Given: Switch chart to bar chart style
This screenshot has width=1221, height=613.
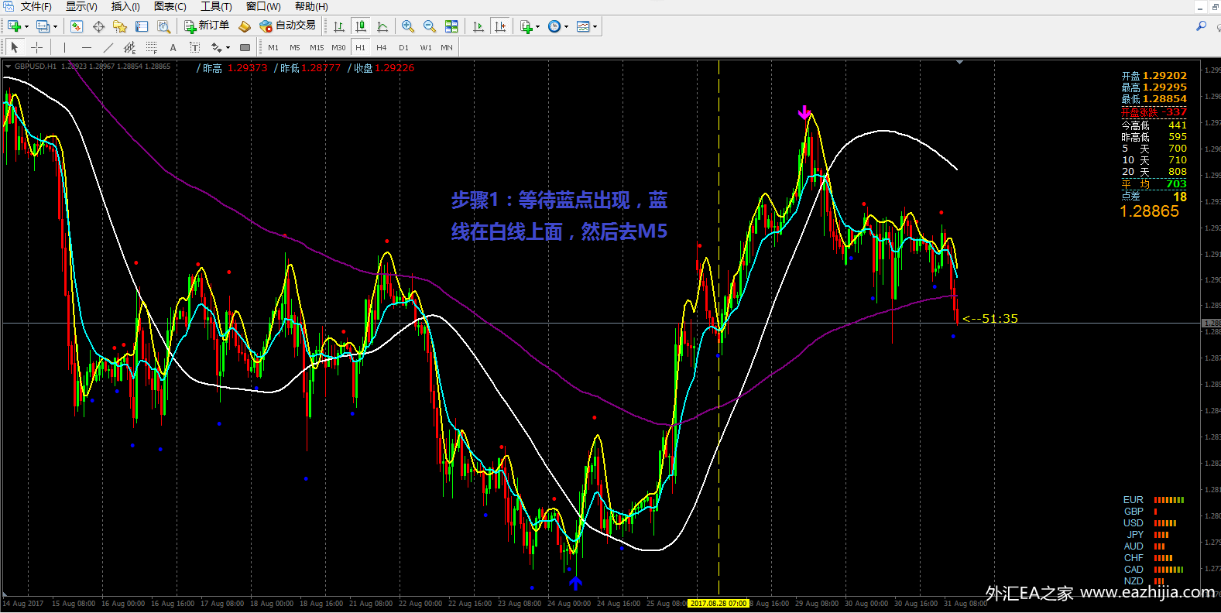Looking at the screenshot, I should (x=339, y=26).
